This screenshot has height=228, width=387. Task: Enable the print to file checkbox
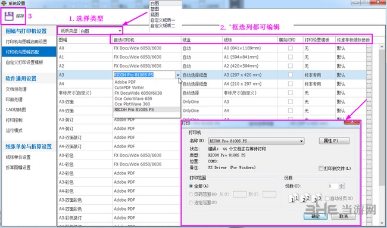click(x=321, y=168)
